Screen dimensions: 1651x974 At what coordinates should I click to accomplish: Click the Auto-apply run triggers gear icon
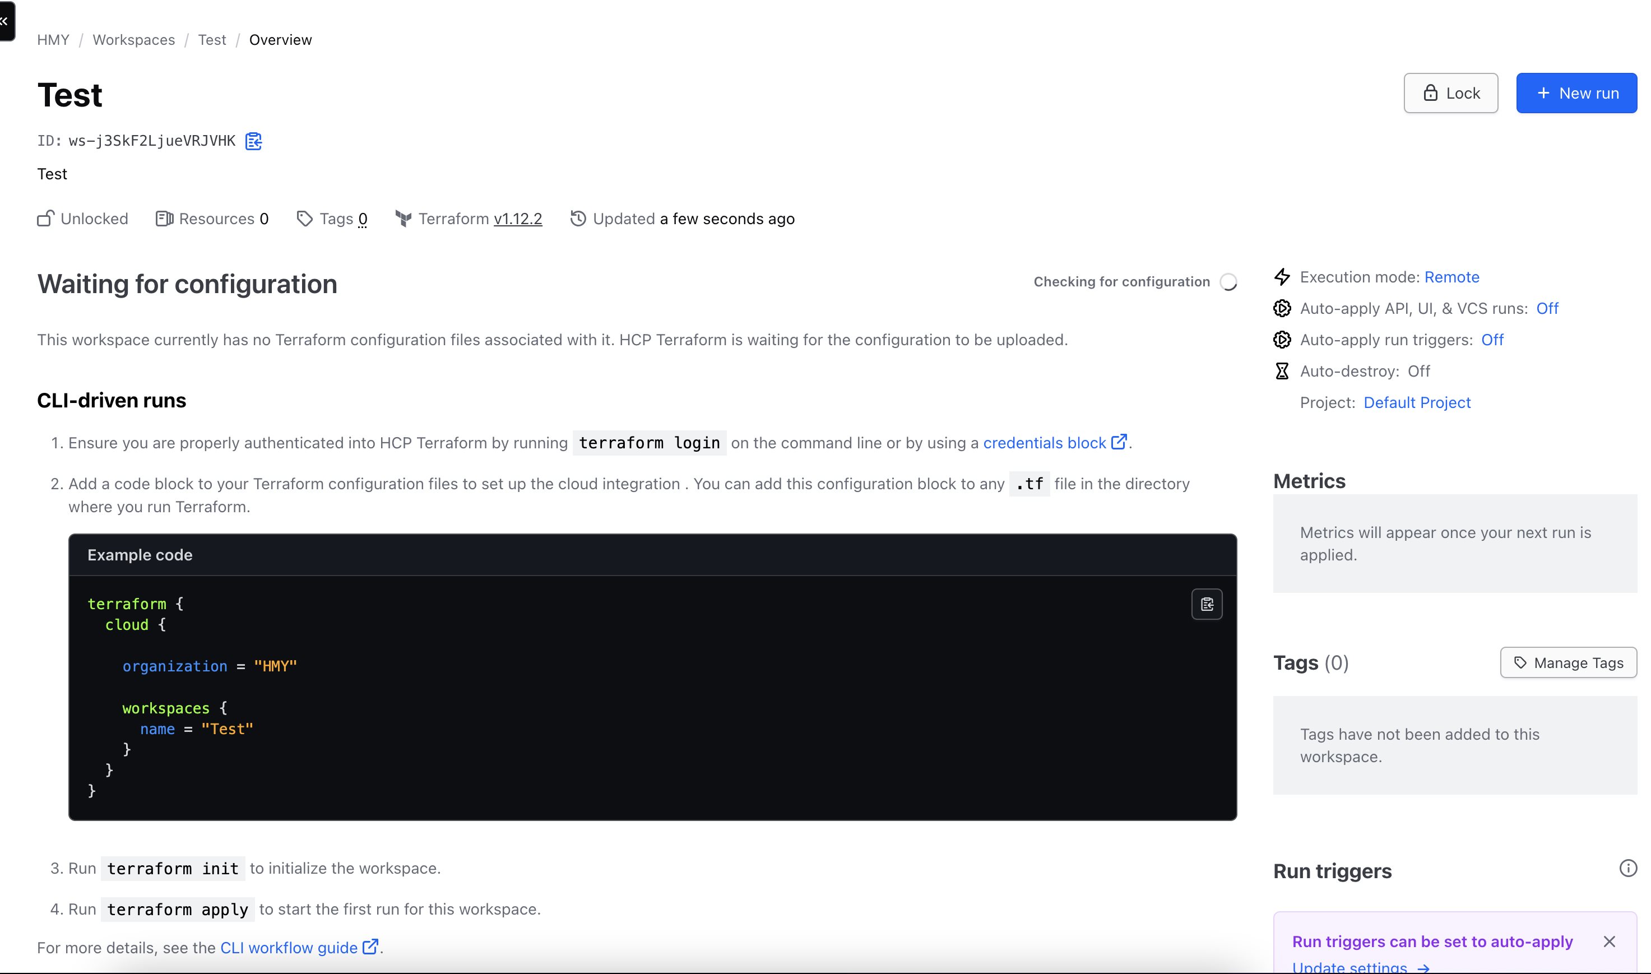coord(1282,340)
